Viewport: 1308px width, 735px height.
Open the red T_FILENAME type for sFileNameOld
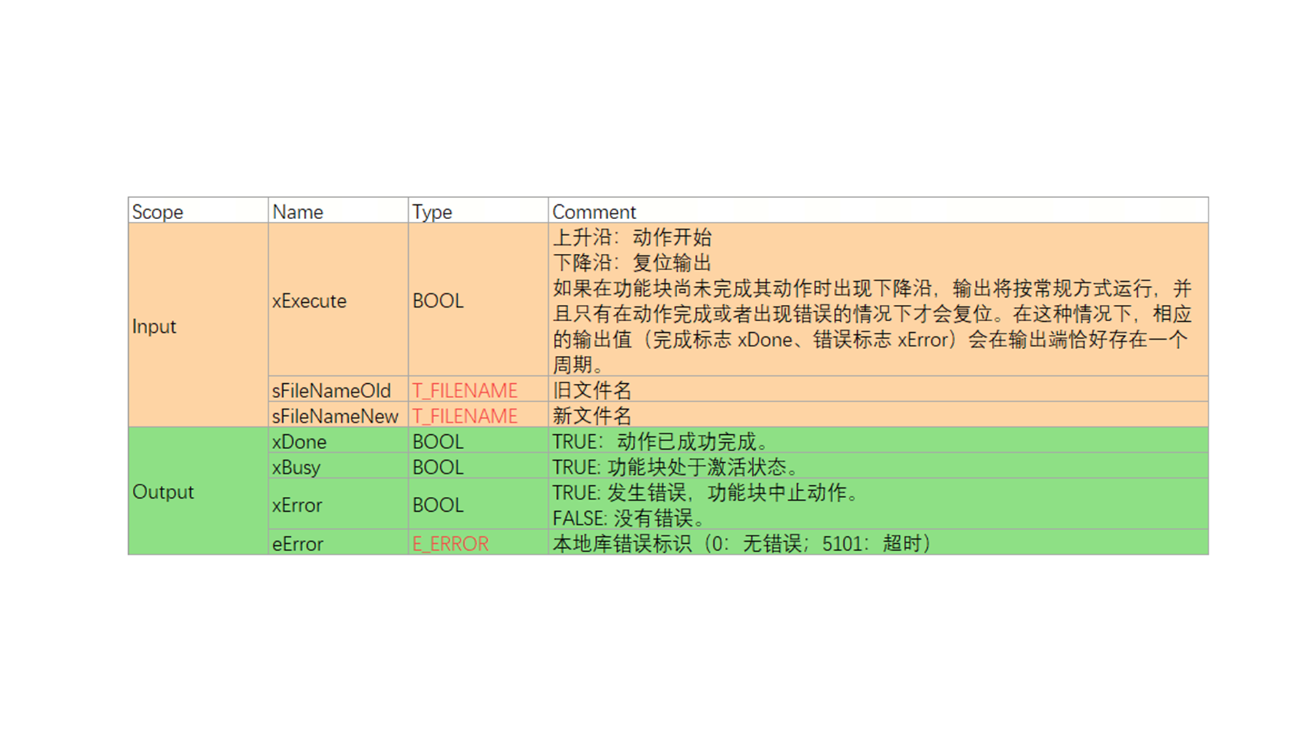coord(465,391)
